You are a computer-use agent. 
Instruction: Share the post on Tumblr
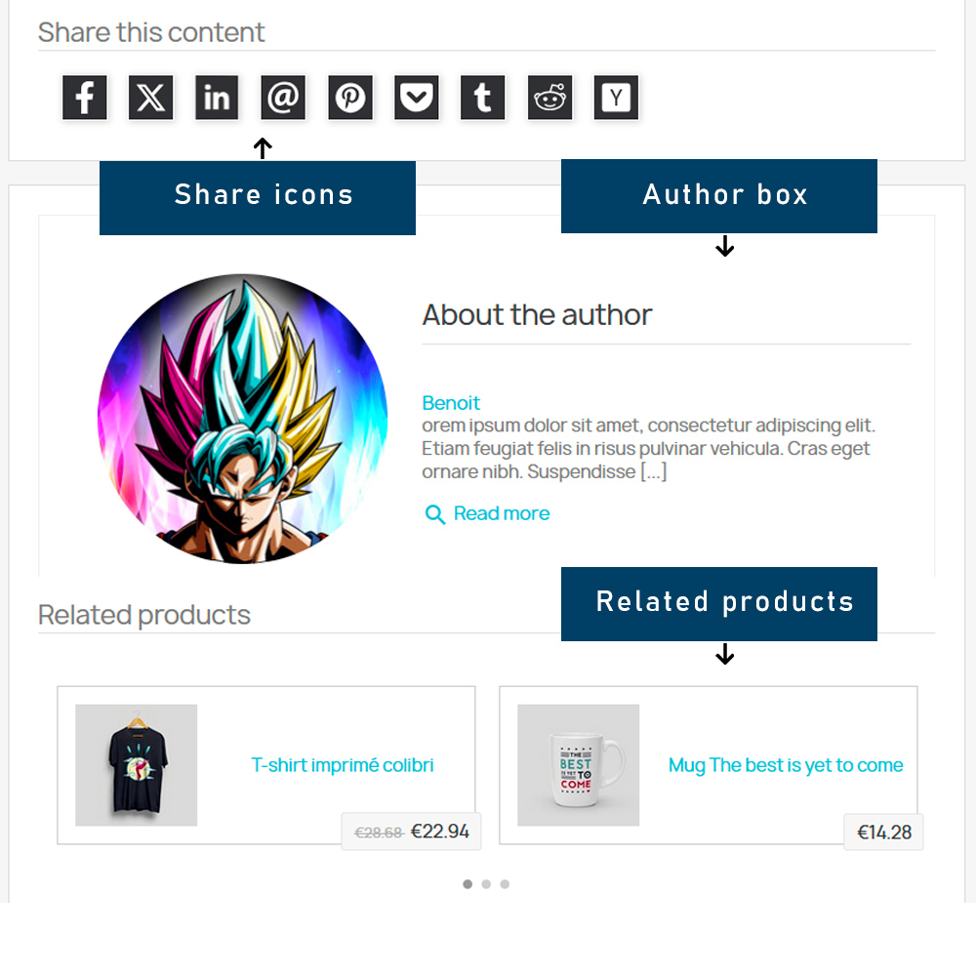pyautogui.click(x=482, y=98)
